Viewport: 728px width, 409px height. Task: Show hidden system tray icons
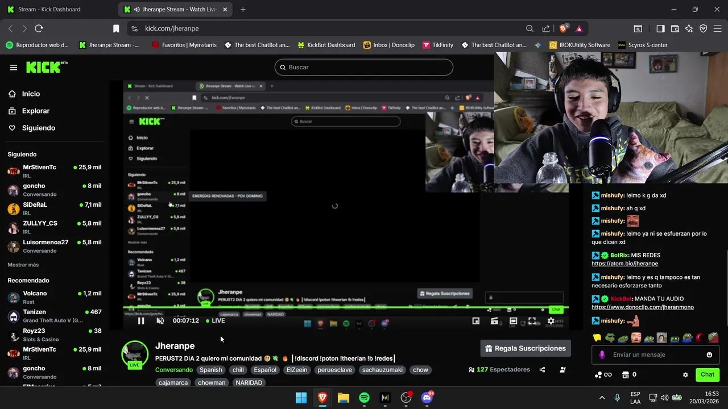pyautogui.click(x=602, y=398)
